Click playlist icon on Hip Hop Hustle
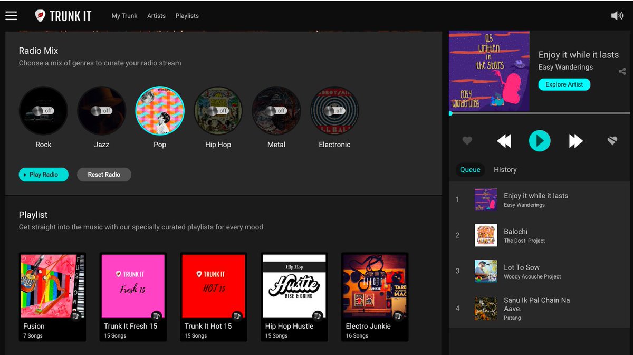This screenshot has height=355, width=633. 318,316
